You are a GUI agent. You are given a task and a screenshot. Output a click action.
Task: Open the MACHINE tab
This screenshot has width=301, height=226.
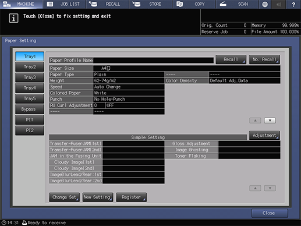[x=22, y=4]
